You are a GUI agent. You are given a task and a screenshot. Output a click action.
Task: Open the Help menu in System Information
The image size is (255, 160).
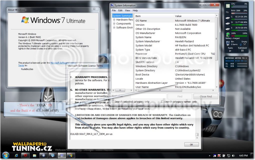tap(135, 10)
